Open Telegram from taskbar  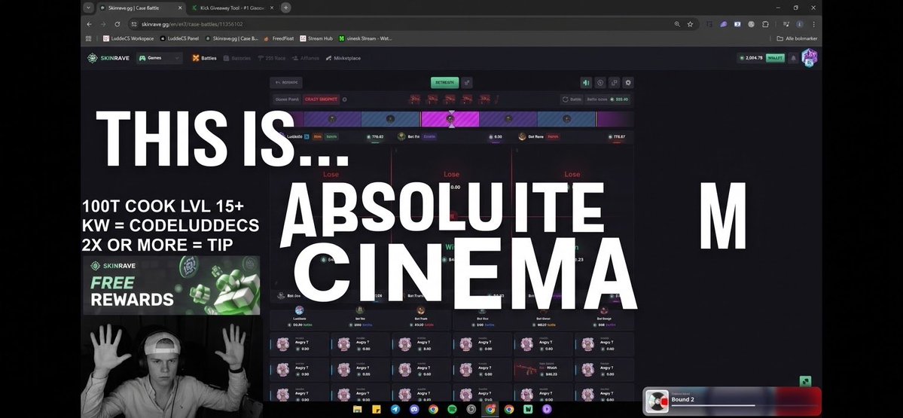(395, 409)
